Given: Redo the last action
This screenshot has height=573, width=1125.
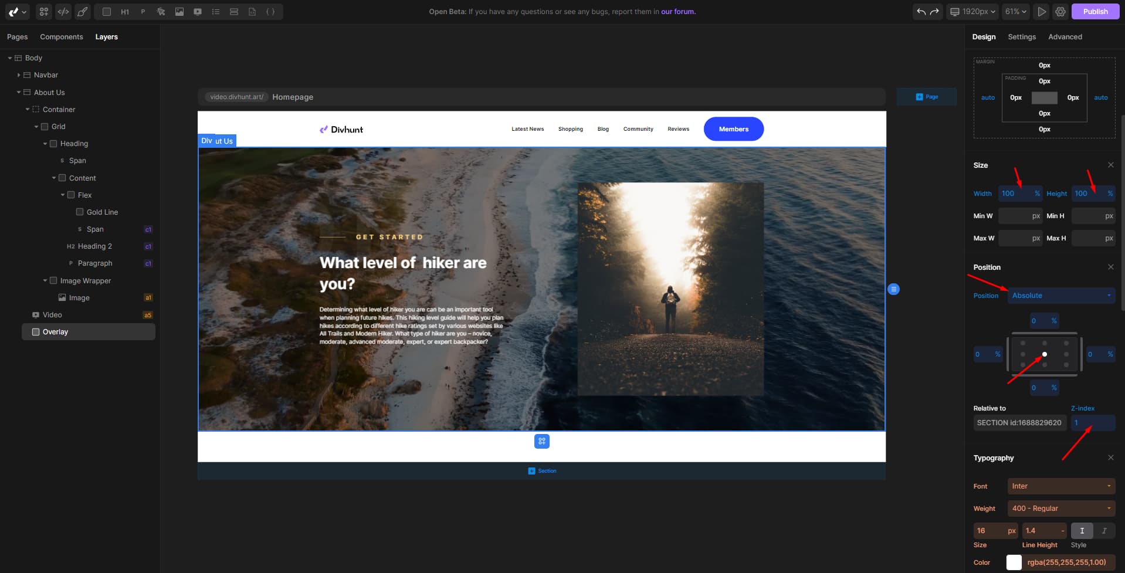Looking at the screenshot, I should pos(934,12).
